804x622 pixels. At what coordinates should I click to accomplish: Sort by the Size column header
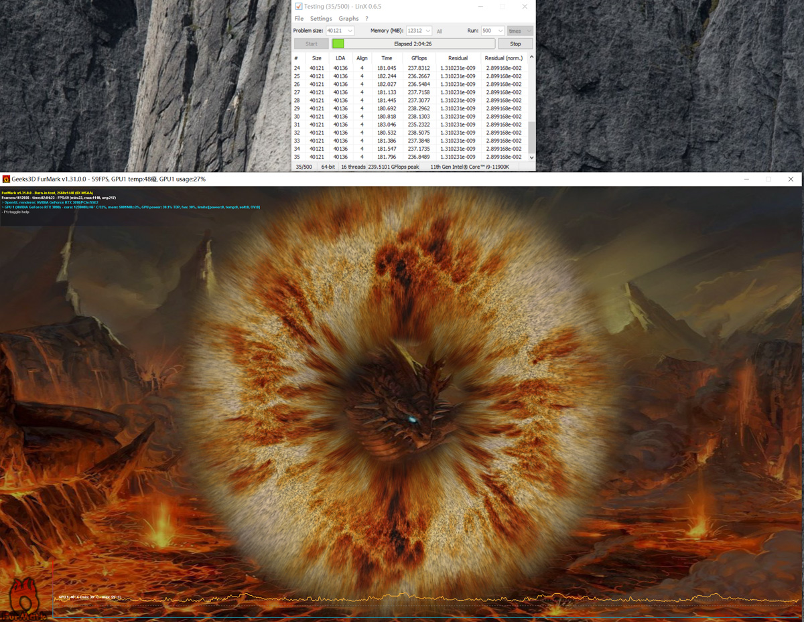(x=316, y=58)
